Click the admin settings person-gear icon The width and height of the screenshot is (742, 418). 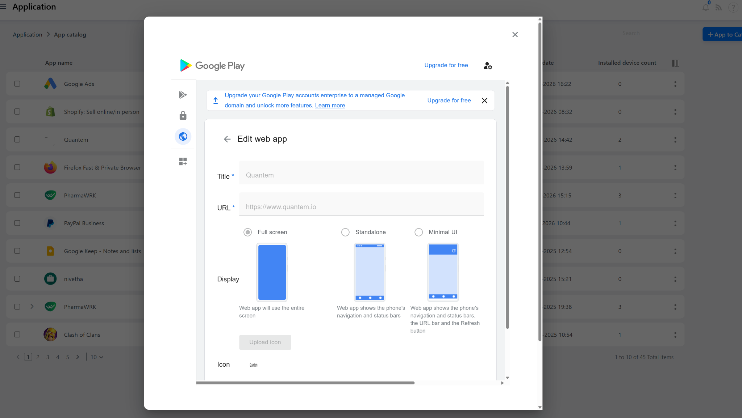click(488, 66)
